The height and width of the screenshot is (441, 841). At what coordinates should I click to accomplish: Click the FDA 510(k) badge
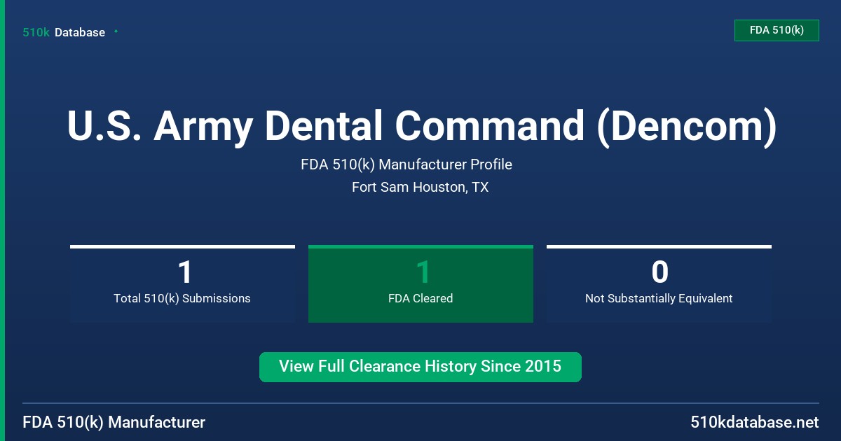coord(777,30)
